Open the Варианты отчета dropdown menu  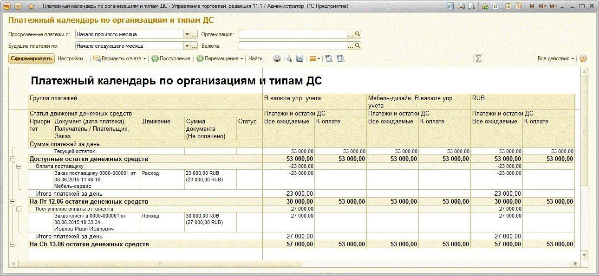coord(120,58)
